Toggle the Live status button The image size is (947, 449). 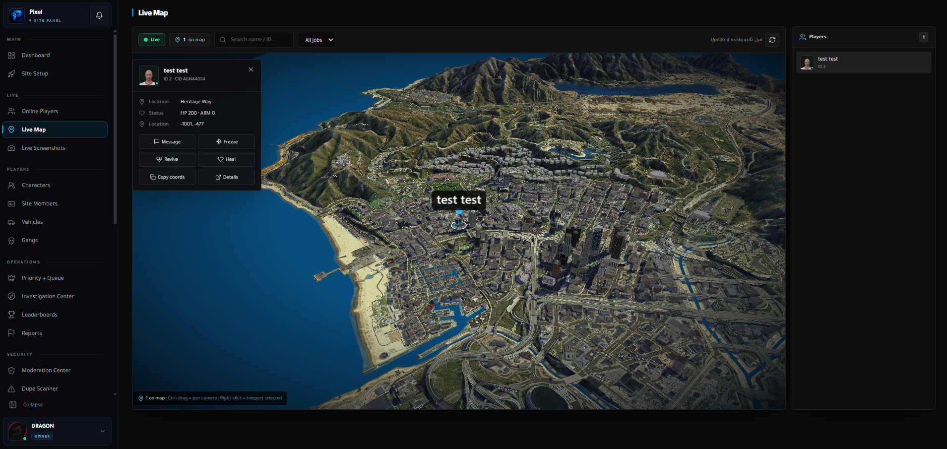151,40
